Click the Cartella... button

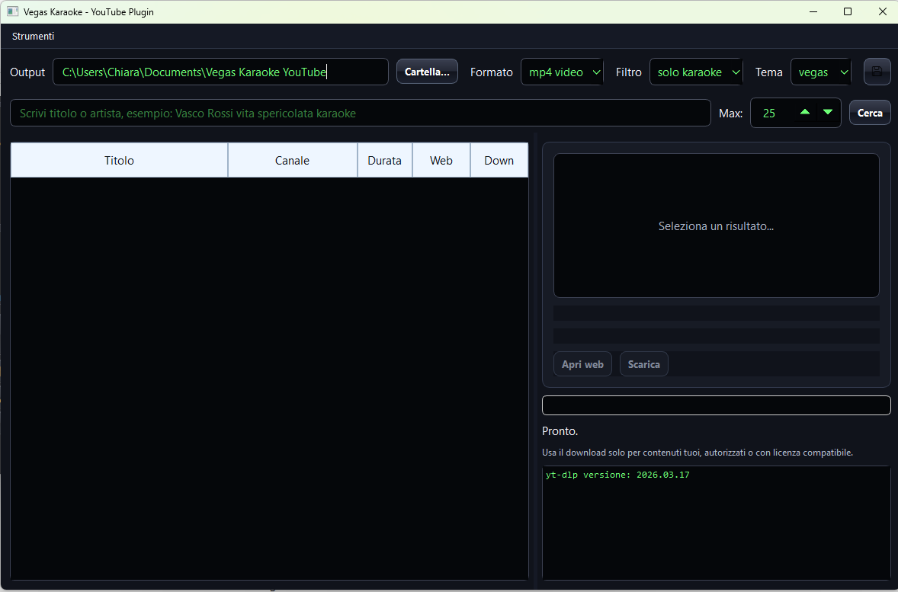427,72
